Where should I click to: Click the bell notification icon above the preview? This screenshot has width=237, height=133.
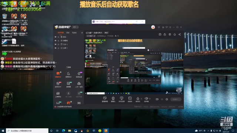[x=174, y=34]
